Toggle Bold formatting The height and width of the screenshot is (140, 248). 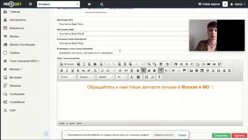pyautogui.click(x=62, y=71)
